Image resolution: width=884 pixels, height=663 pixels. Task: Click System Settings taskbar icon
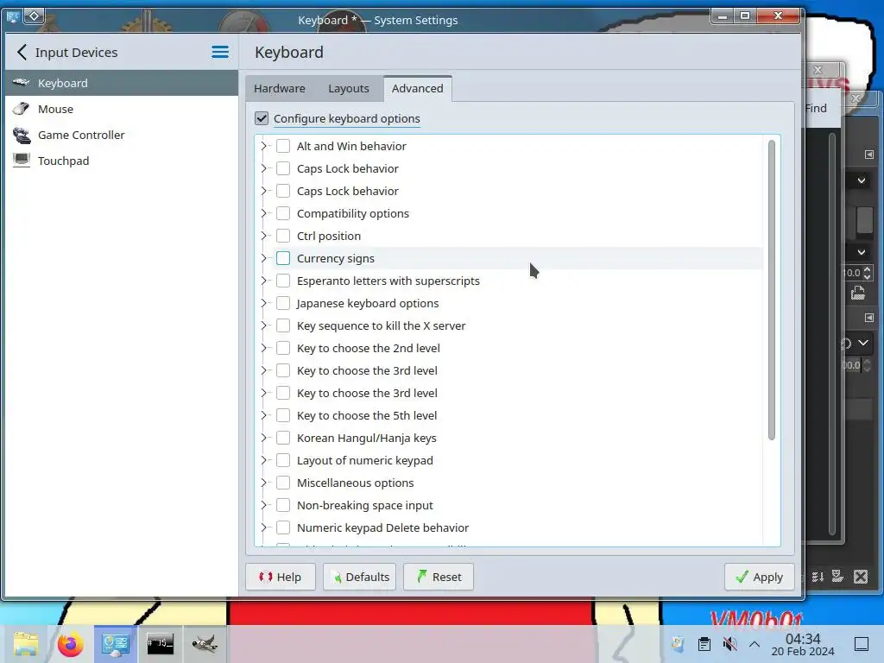pyautogui.click(x=115, y=644)
